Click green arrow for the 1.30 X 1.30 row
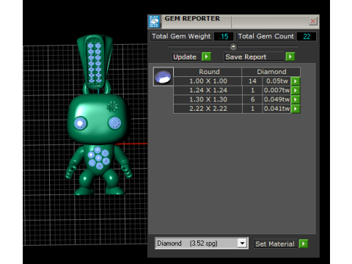The width and height of the screenshot is (352, 264). point(296,100)
